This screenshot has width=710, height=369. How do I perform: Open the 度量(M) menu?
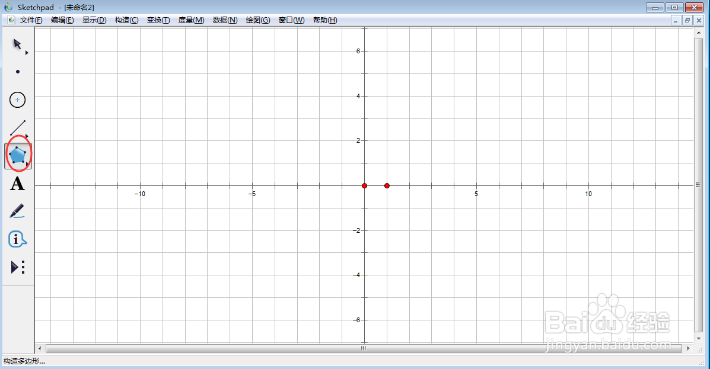tap(191, 20)
